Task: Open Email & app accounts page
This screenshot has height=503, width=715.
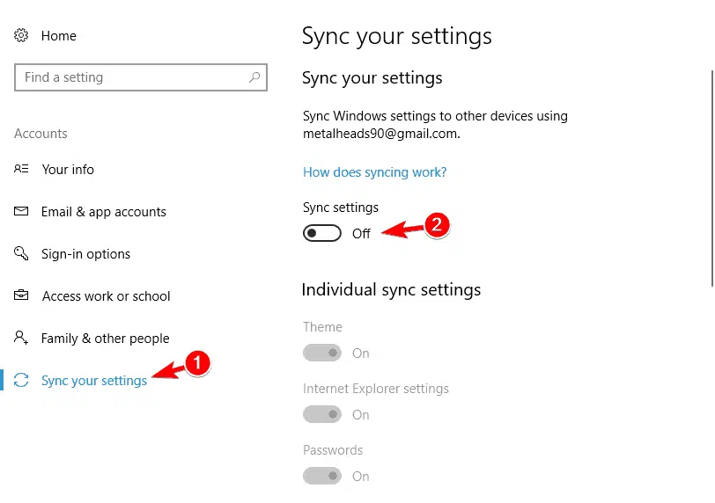Action: (x=104, y=212)
